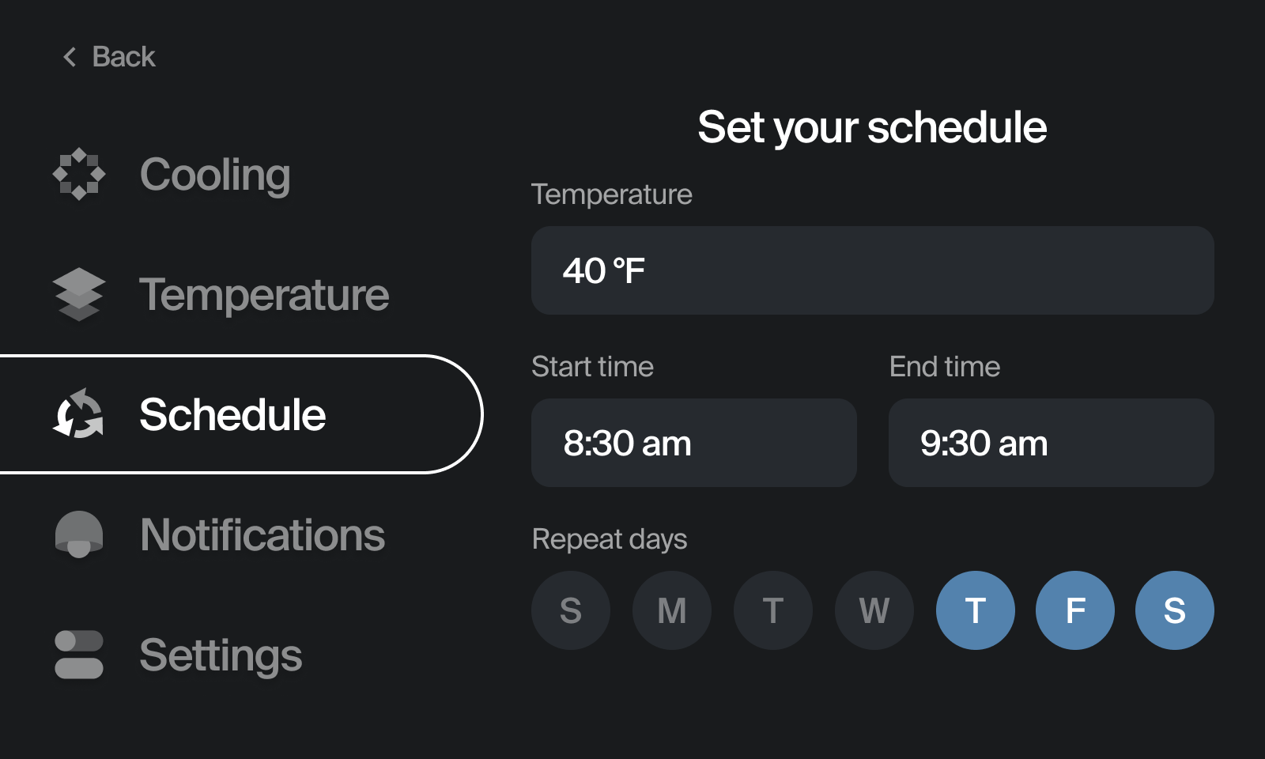Disable Thursday repeat day
Image resolution: width=1265 pixels, height=759 pixels.
tap(976, 610)
